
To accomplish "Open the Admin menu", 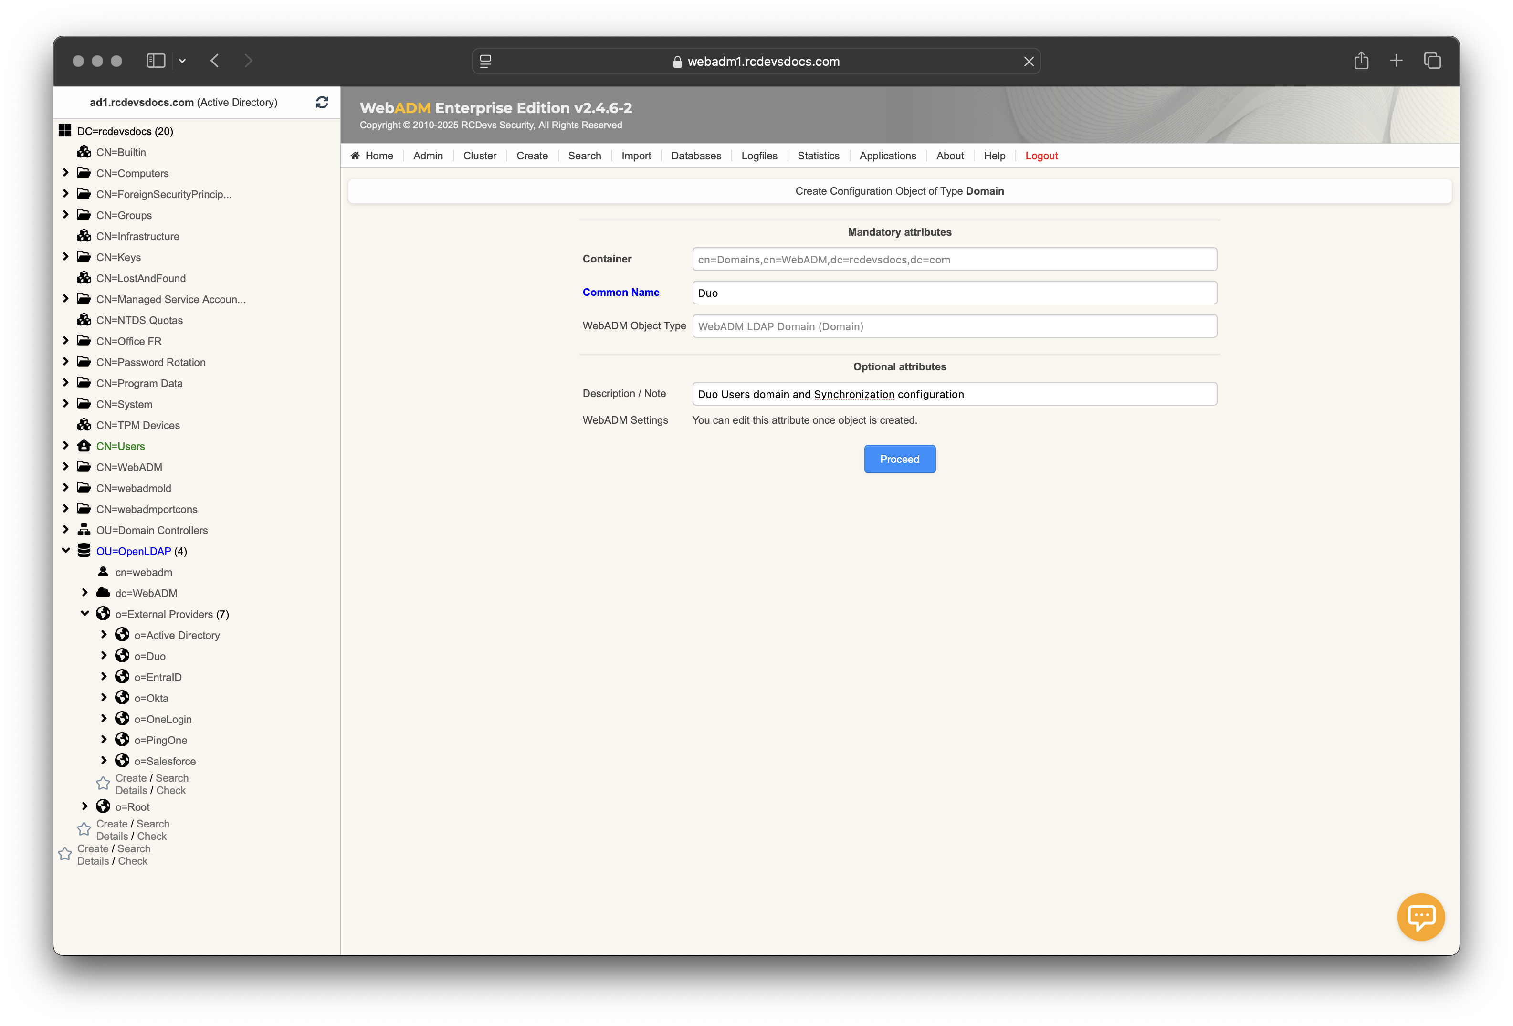I will 428,156.
